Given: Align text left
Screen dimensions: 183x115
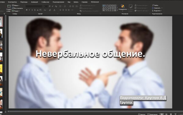Looking at the screenshot, I should point(60,10).
